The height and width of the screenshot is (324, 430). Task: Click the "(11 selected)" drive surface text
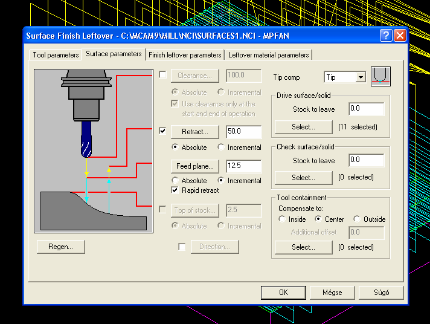click(x=358, y=127)
